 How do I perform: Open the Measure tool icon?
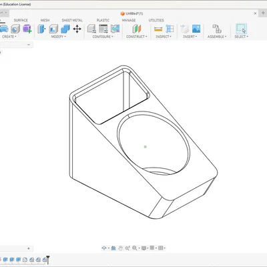point(158,29)
